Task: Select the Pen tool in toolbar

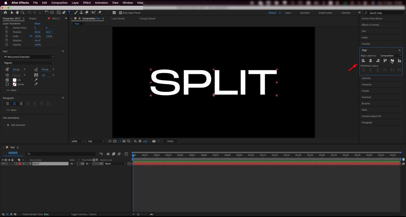Action: [x=64, y=12]
